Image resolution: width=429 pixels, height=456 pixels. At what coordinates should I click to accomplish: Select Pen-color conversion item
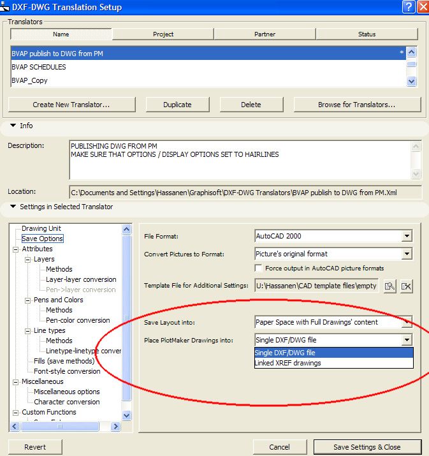[78, 320]
